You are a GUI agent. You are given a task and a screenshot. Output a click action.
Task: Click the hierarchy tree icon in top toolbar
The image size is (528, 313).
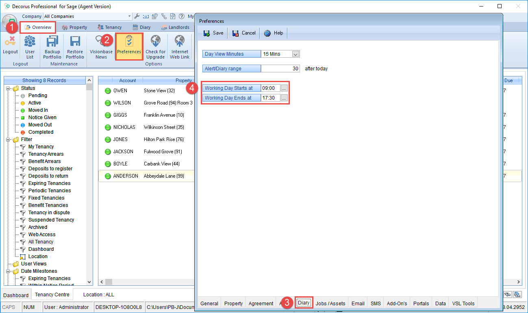click(x=164, y=17)
